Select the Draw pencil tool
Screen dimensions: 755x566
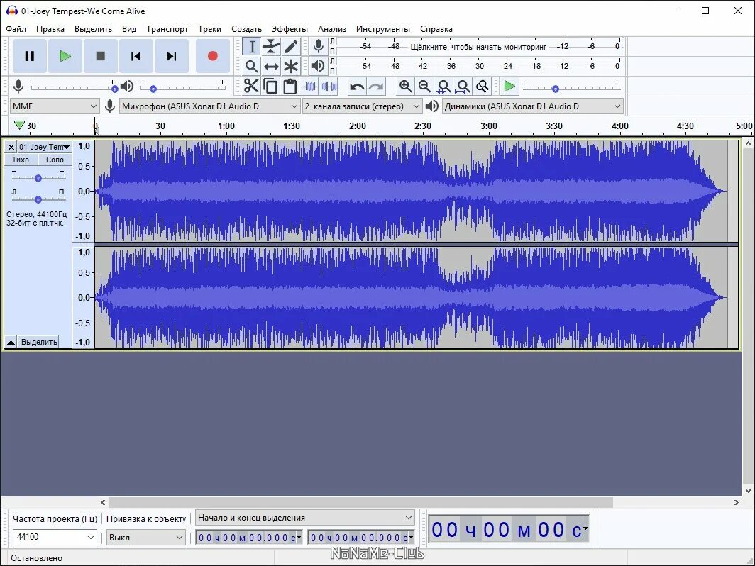coord(291,47)
